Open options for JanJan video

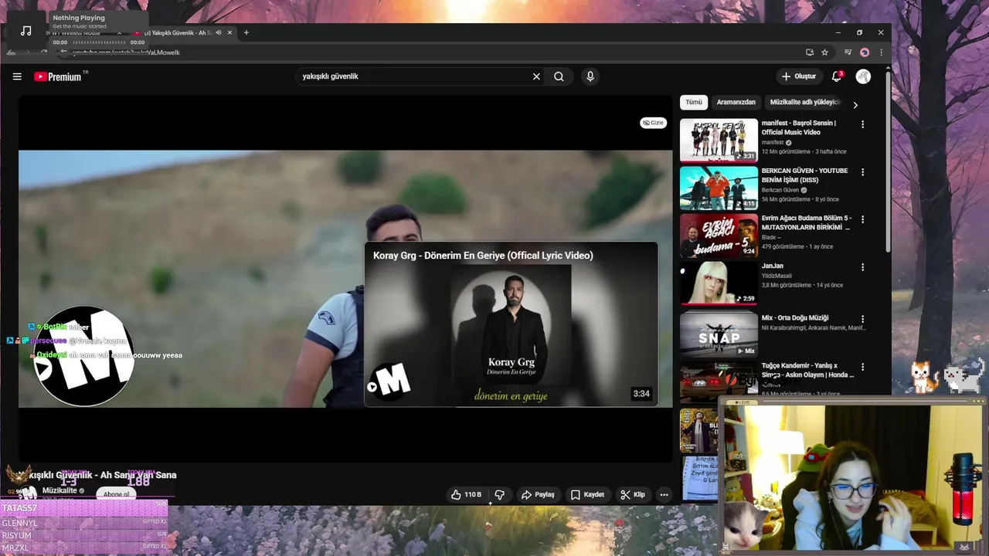click(x=863, y=267)
